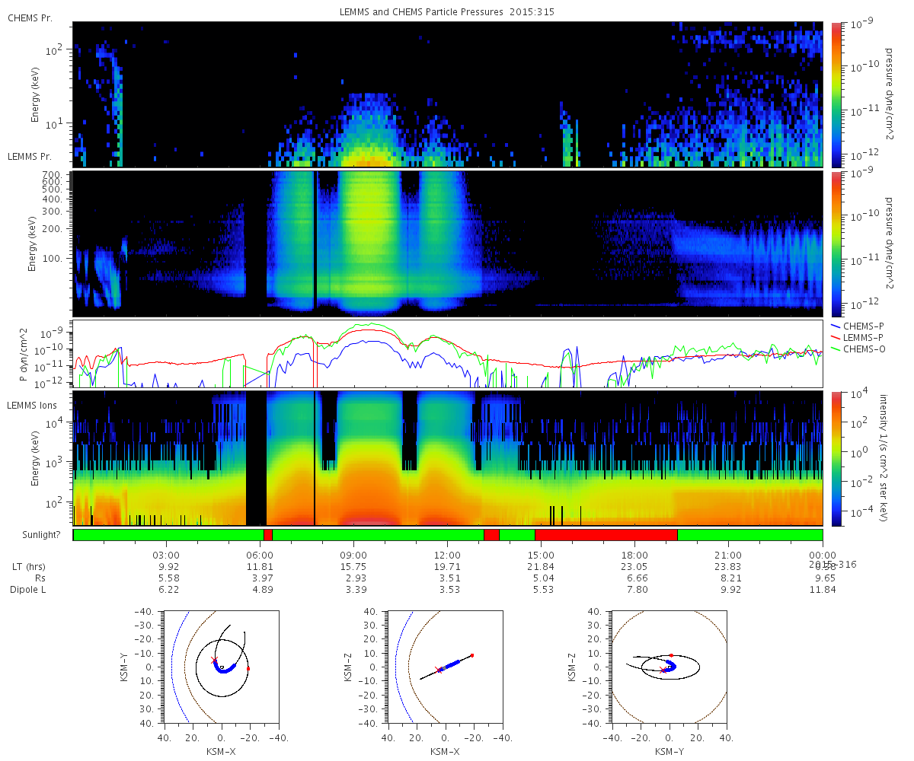Click the KSM-Y versus KSM-Z orbit plot
The height and width of the screenshot is (761, 914).
(x=670, y=667)
